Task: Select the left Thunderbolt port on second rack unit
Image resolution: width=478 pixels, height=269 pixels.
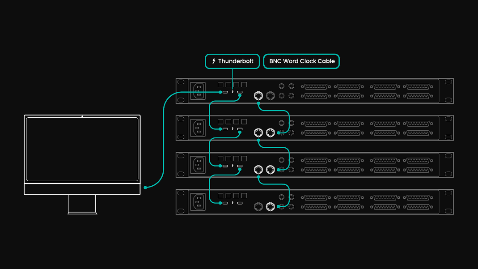Action: click(225, 129)
